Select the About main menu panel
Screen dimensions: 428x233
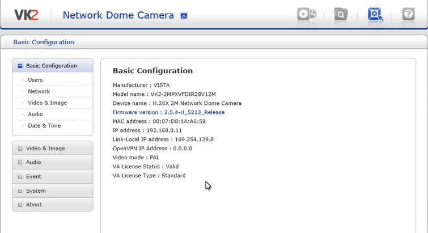[x=53, y=205]
